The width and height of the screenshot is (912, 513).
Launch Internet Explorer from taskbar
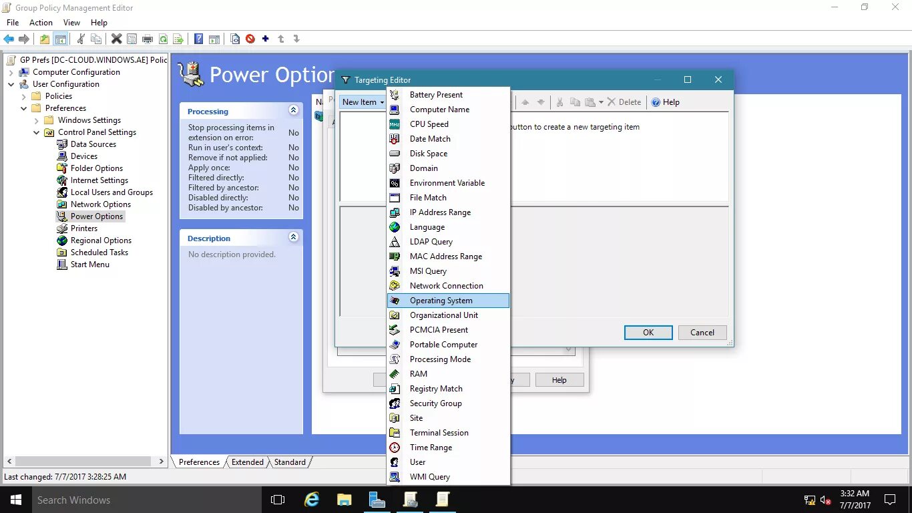click(312, 500)
